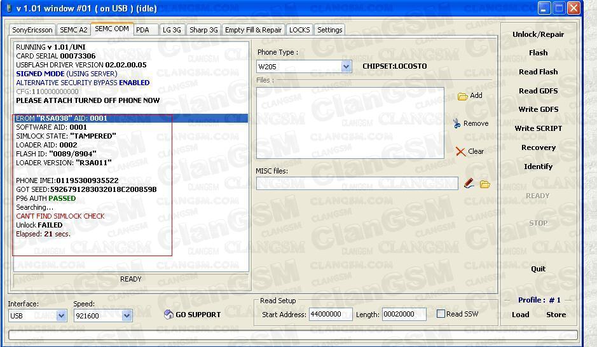Open the Interface USB dropdown

coord(61,315)
